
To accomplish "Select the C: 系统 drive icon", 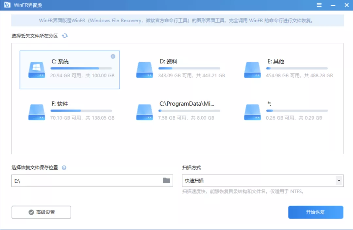I will click(37, 70).
